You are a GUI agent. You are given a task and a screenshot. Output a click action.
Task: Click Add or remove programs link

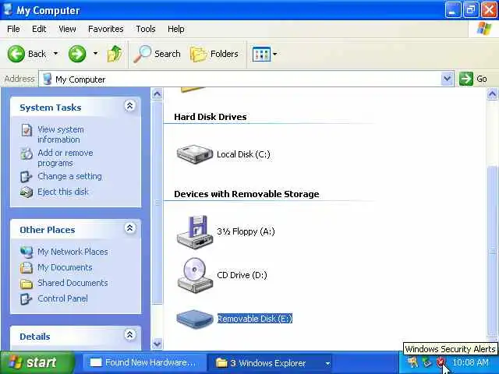(x=65, y=157)
